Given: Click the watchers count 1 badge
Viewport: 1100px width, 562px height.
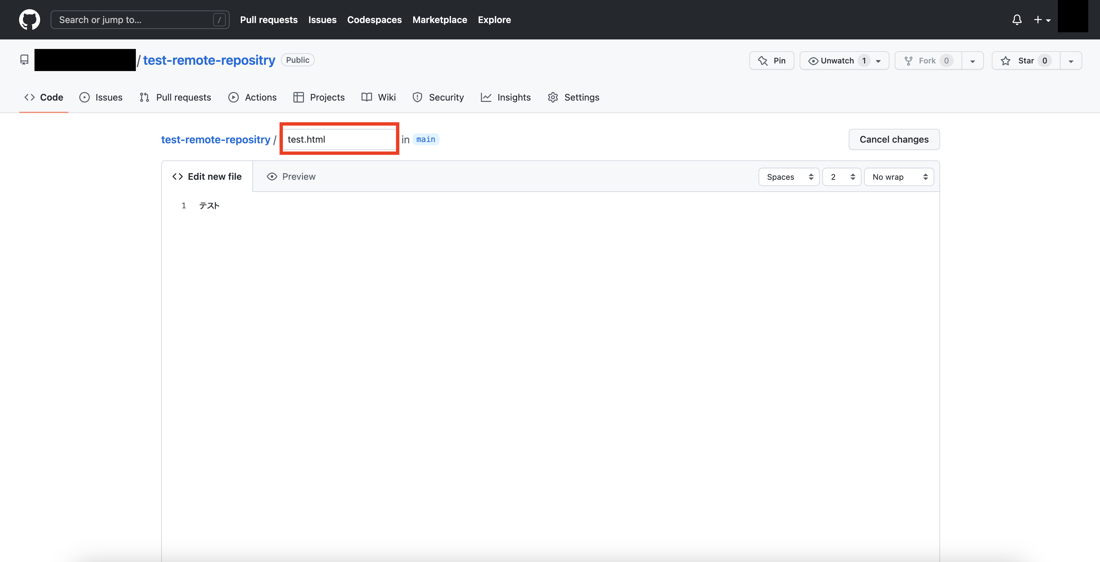Looking at the screenshot, I should pos(864,60).
